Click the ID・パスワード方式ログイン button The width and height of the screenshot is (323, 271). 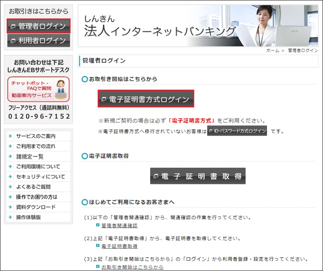coord(237,131)
